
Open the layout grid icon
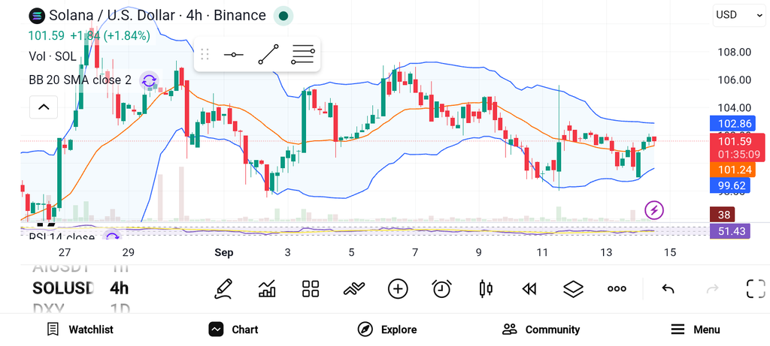[x=311, y=289]
